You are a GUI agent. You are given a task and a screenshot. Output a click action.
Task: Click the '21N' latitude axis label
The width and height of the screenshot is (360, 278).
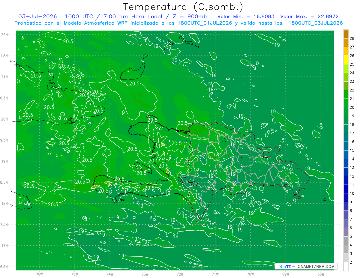click(4, 77)
